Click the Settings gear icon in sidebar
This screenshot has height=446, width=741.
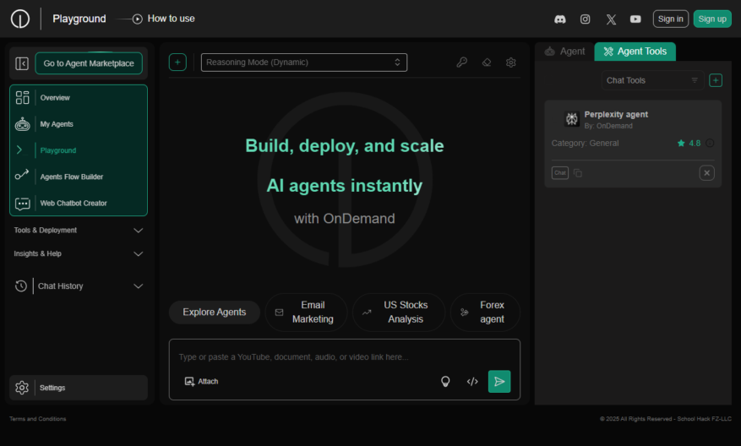22,388
